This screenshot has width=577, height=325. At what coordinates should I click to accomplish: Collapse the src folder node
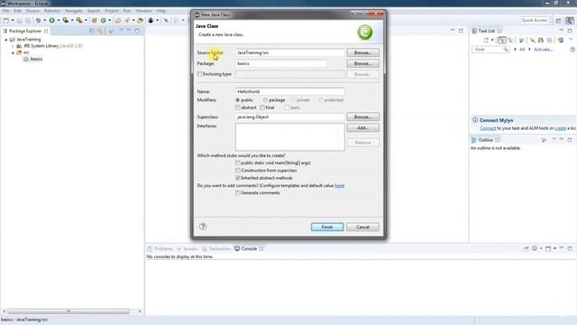pos(13,52)
